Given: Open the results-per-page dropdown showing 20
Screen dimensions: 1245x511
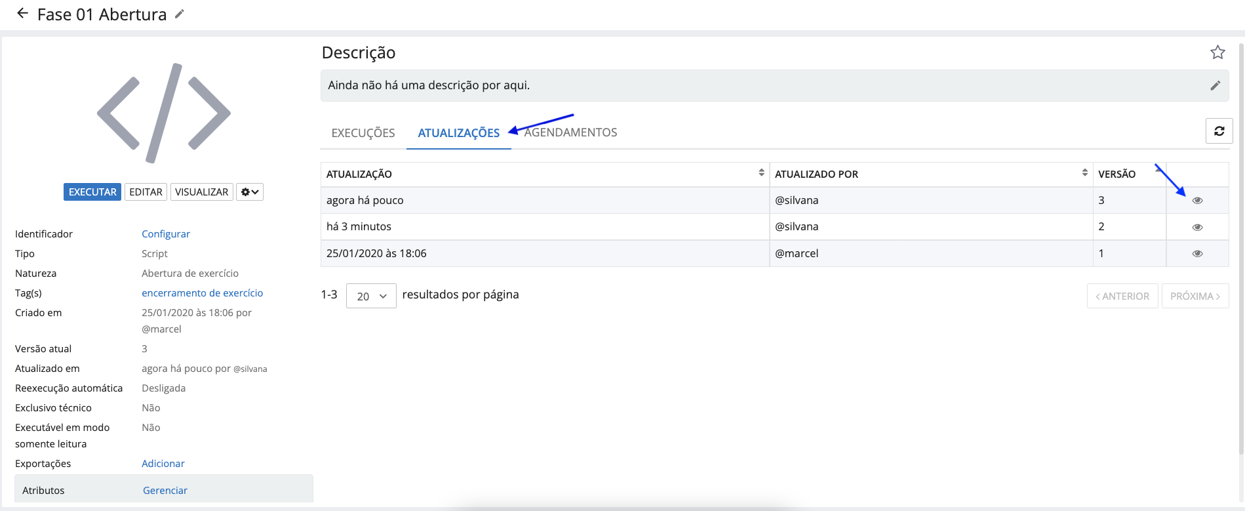Looking at the screenshot, I should [x=371, y=296].
